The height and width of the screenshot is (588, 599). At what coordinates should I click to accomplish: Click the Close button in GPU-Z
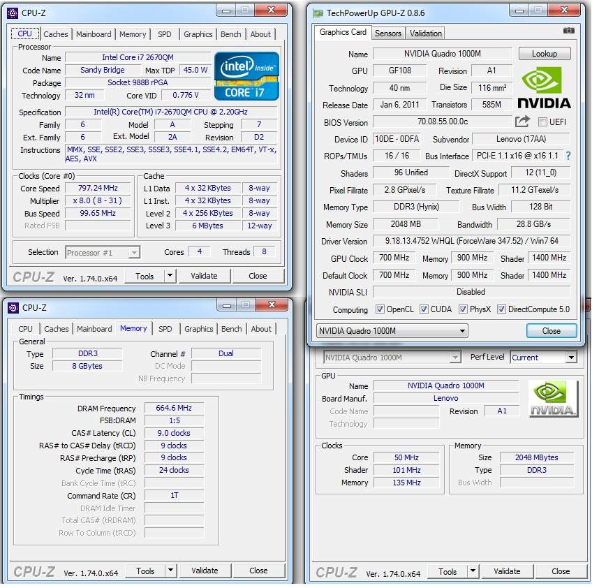552,331
